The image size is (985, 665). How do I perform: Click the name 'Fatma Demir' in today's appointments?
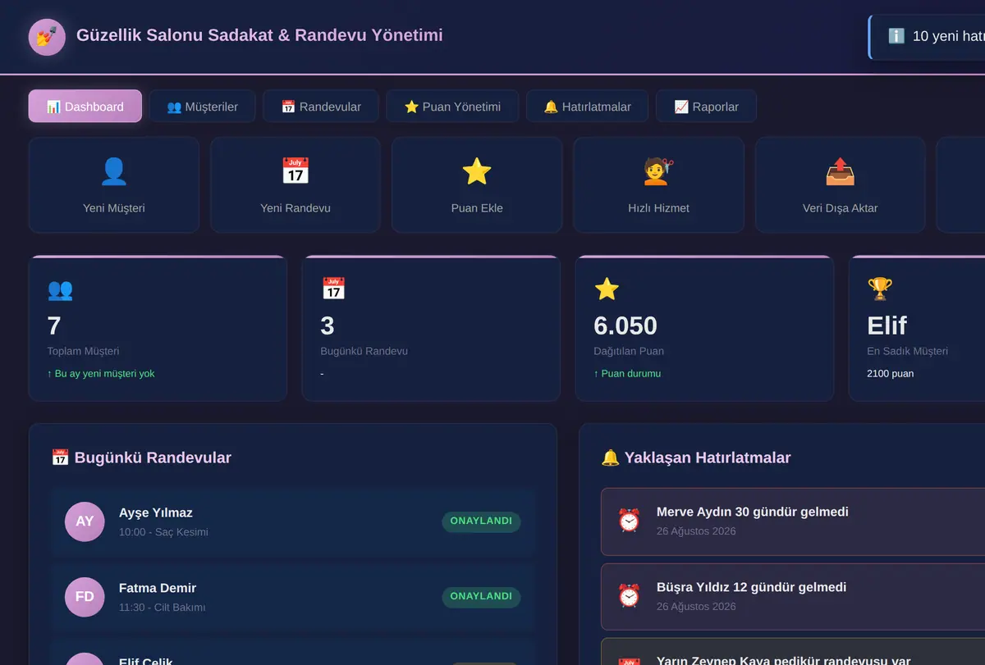coord(158,589)
